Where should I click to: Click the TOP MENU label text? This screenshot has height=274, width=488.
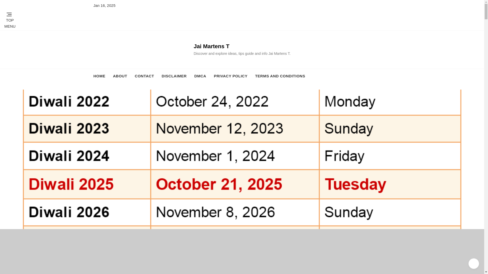tap(10, 23)
